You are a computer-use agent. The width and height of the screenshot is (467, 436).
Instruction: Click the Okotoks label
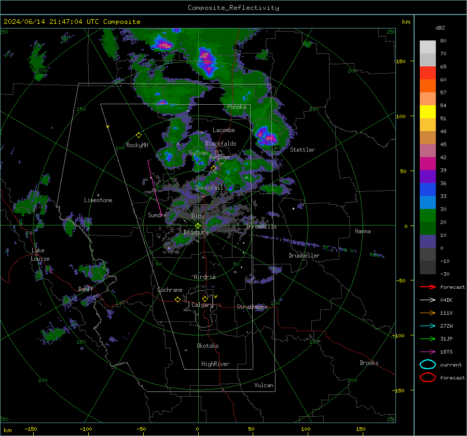[x=208, y=346]
